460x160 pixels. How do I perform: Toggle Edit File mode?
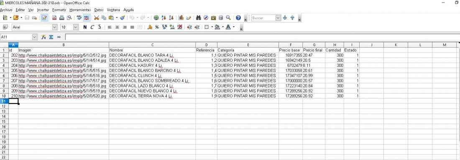click(x=45, y=18)
